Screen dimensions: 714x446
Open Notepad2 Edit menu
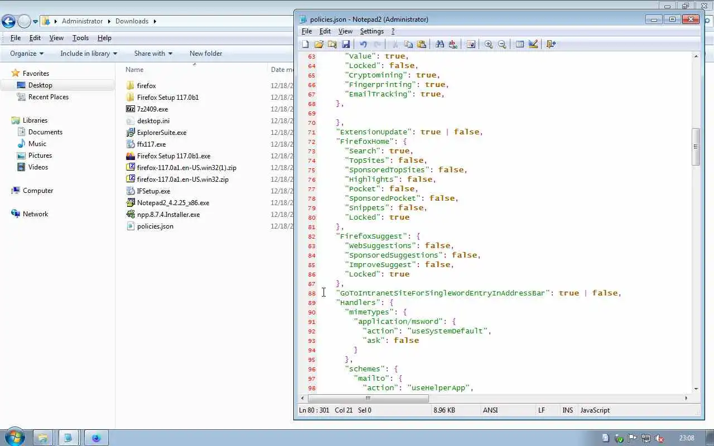click(325, 31)
